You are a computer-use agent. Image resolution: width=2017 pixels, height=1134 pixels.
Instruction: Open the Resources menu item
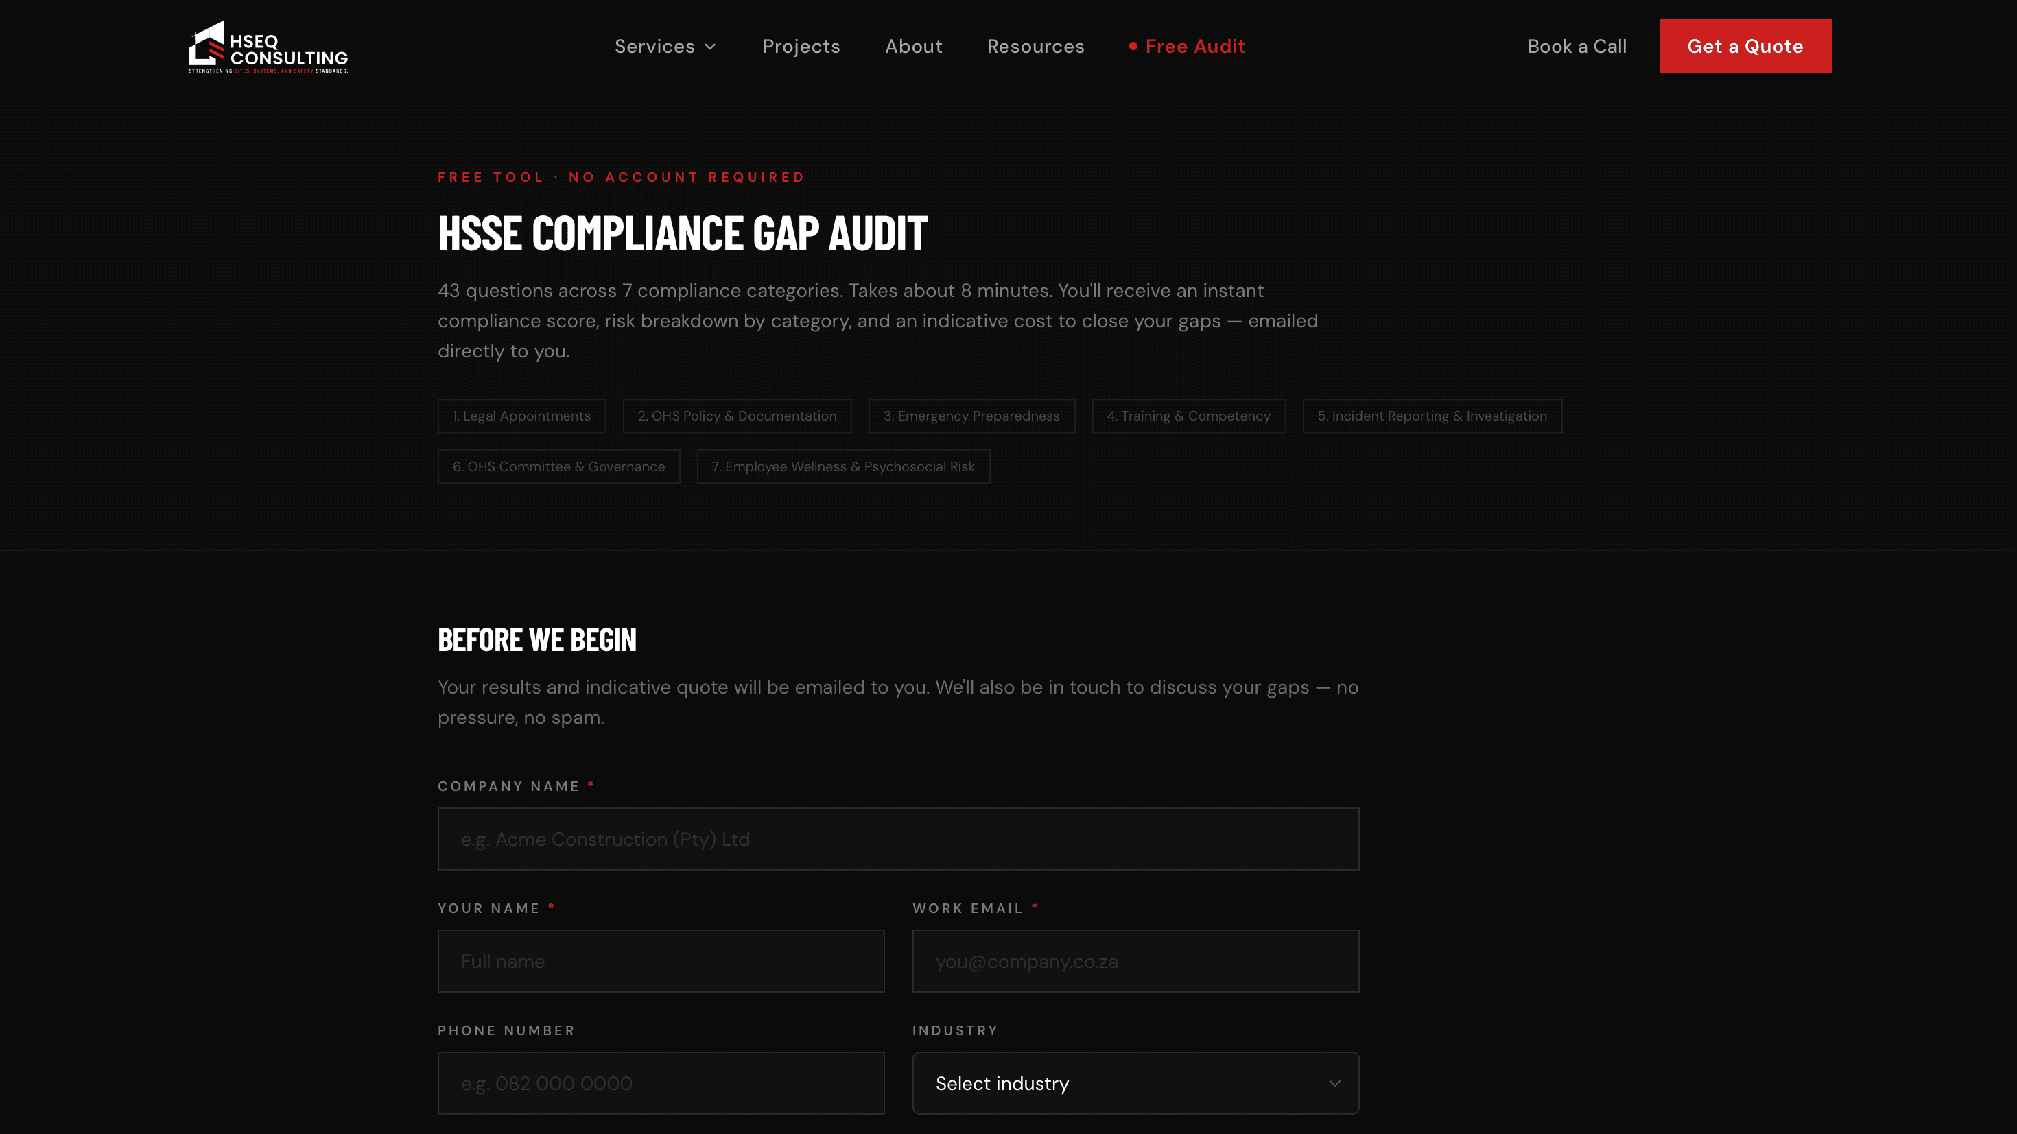coord(1035,46)
